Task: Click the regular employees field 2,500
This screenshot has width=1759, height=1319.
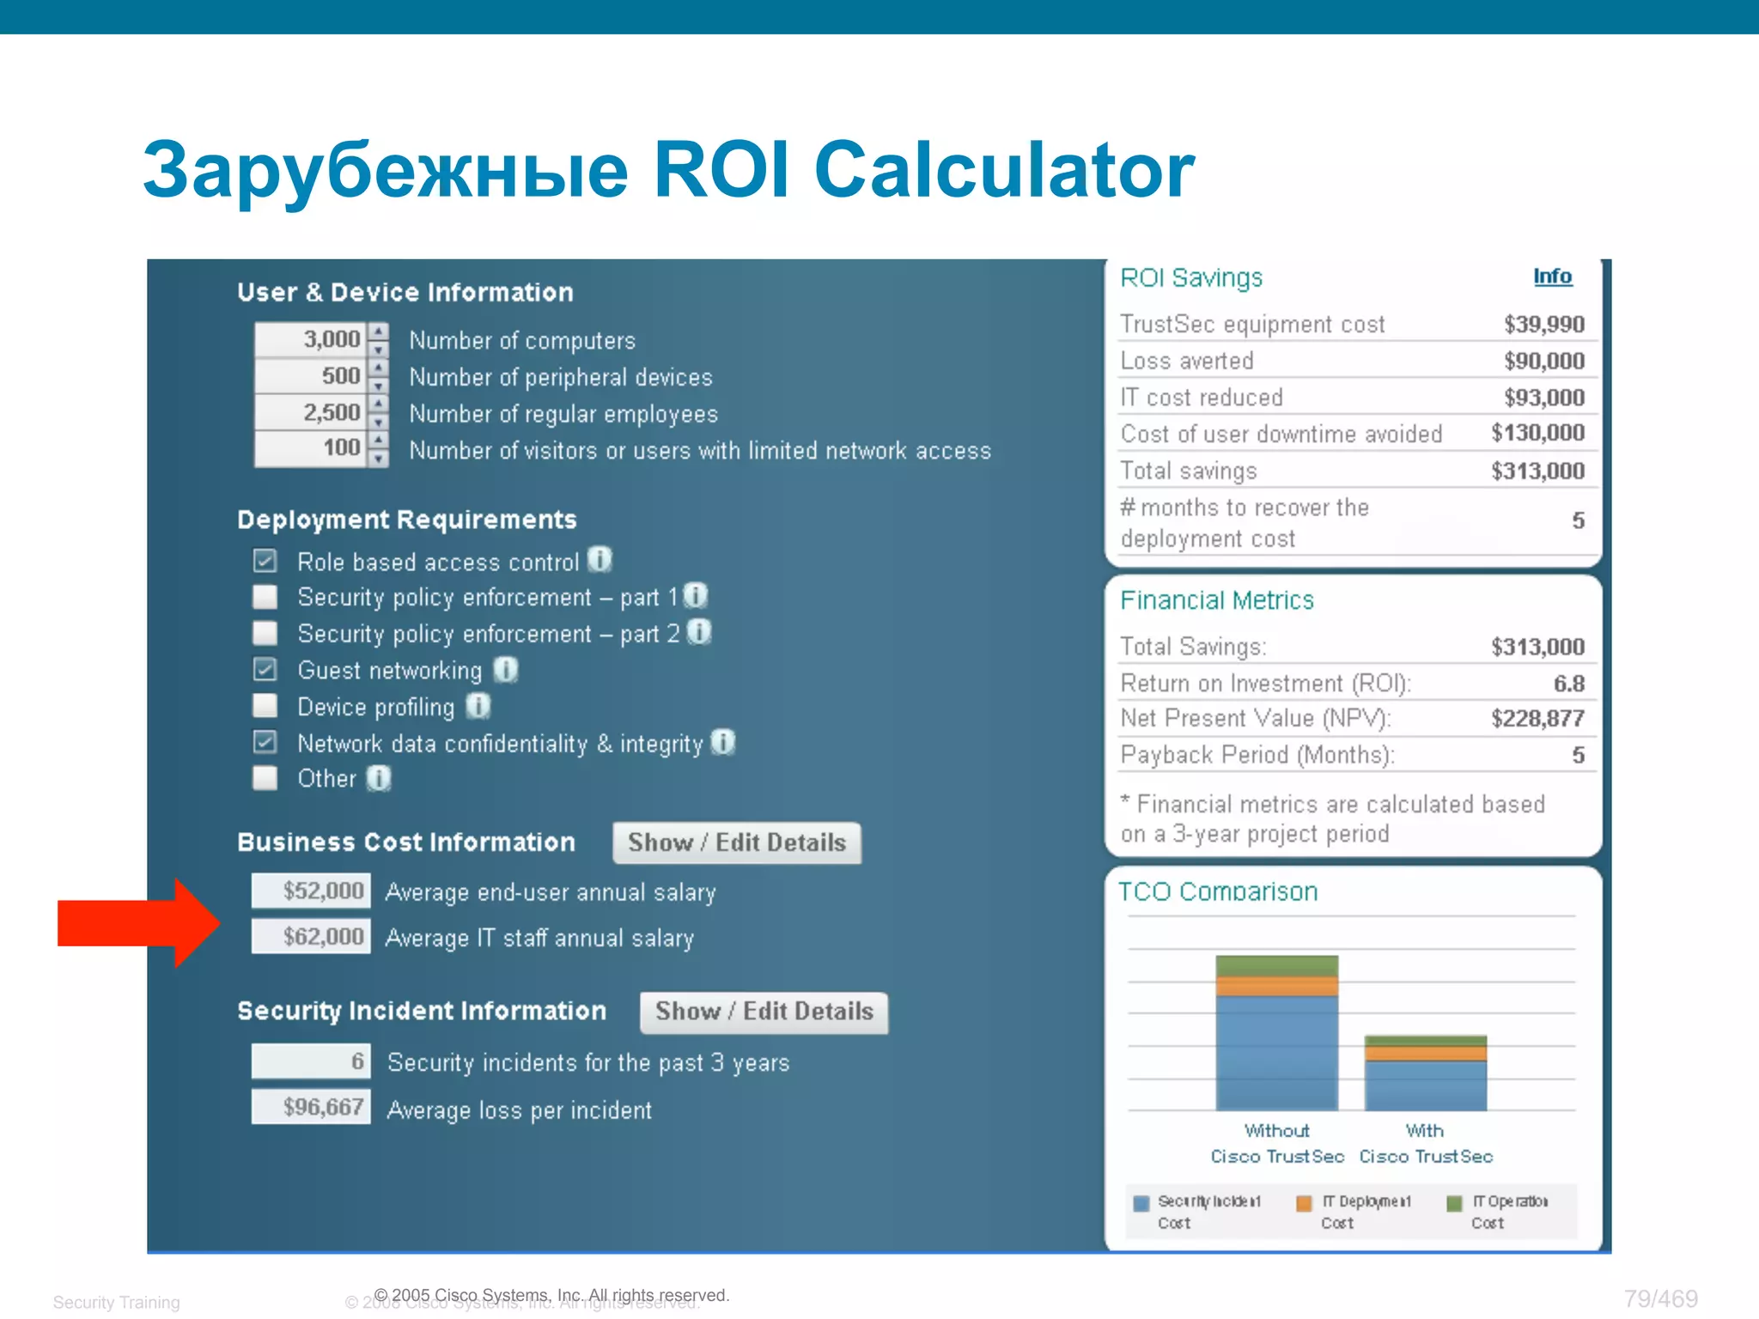Action: 311,412
